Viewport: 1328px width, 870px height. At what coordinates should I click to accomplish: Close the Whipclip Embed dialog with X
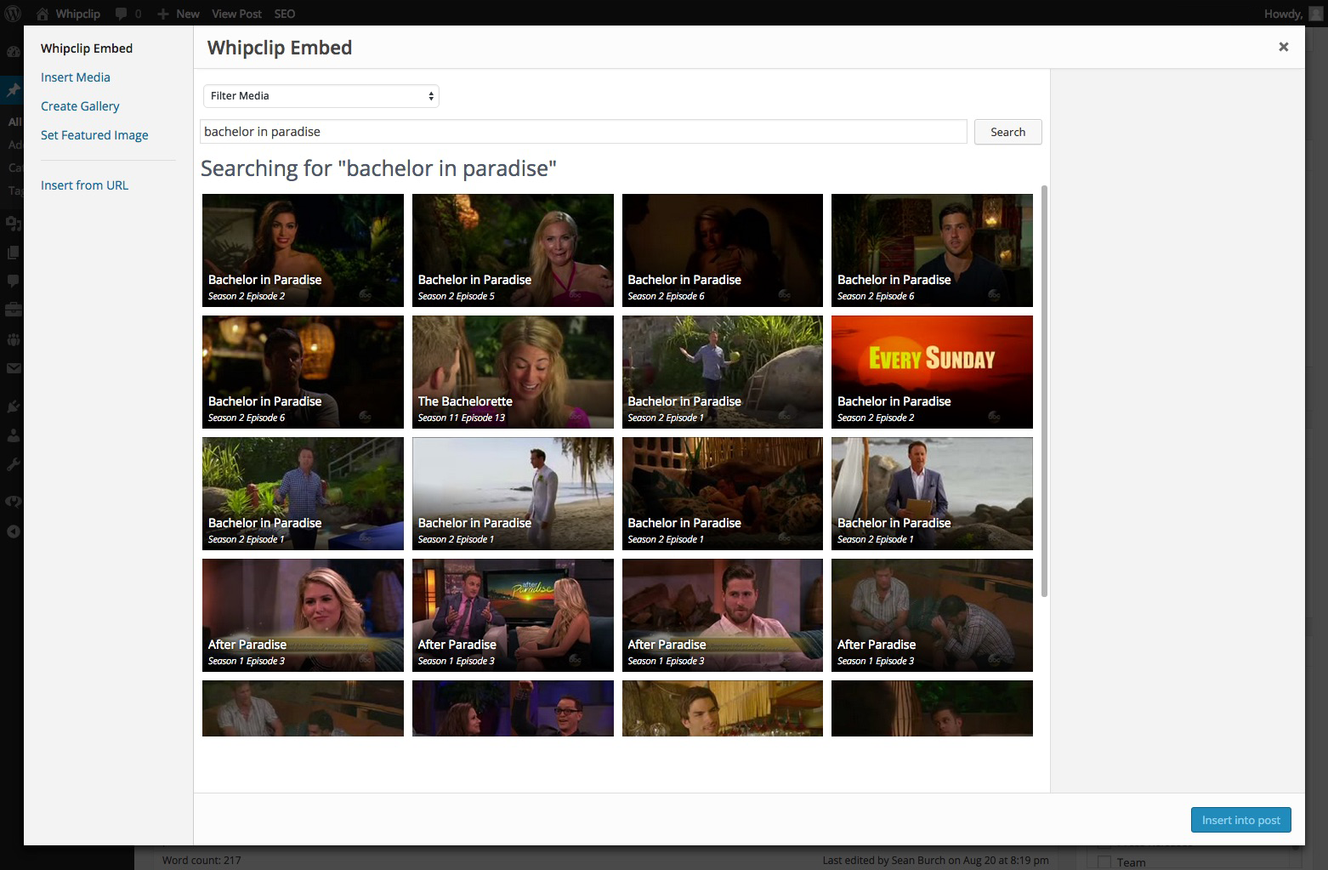tap(1284, 47)
